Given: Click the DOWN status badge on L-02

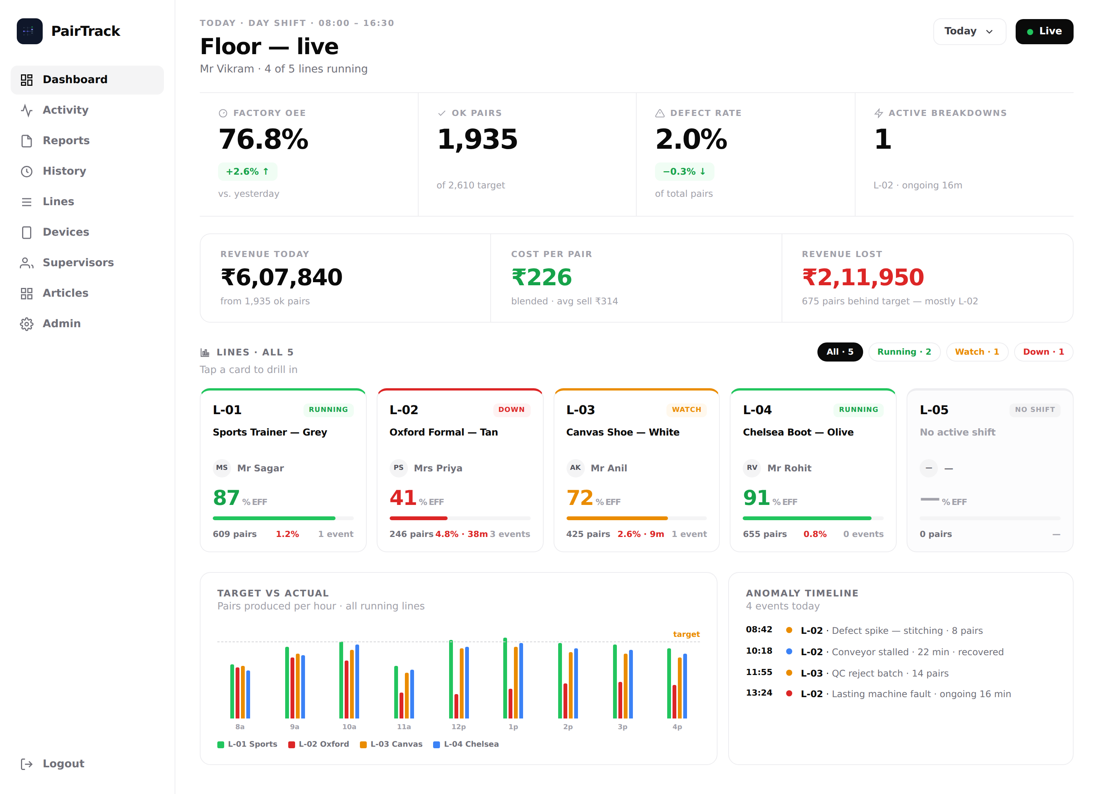Looking at the screenshot, I should point(512,410).
